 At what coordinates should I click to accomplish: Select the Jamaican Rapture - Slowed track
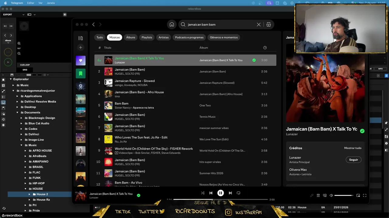[x=185, y=83]
